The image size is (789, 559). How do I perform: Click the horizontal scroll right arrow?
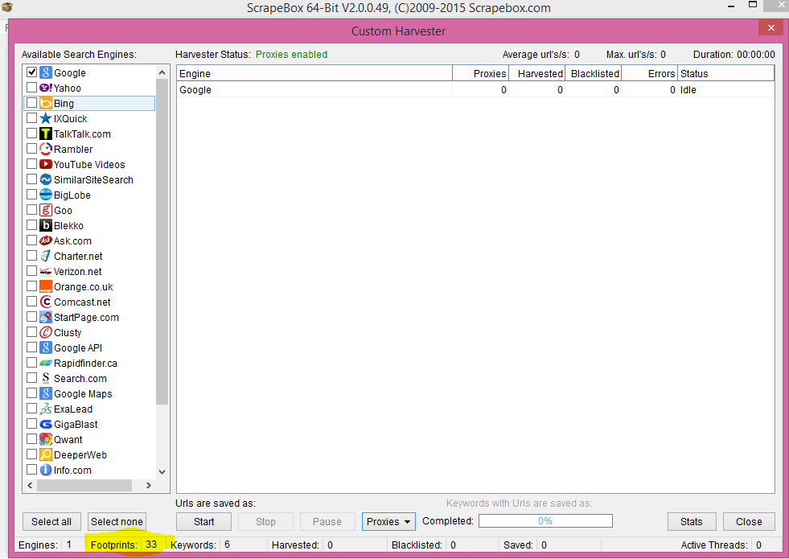[x=149, y=485]
